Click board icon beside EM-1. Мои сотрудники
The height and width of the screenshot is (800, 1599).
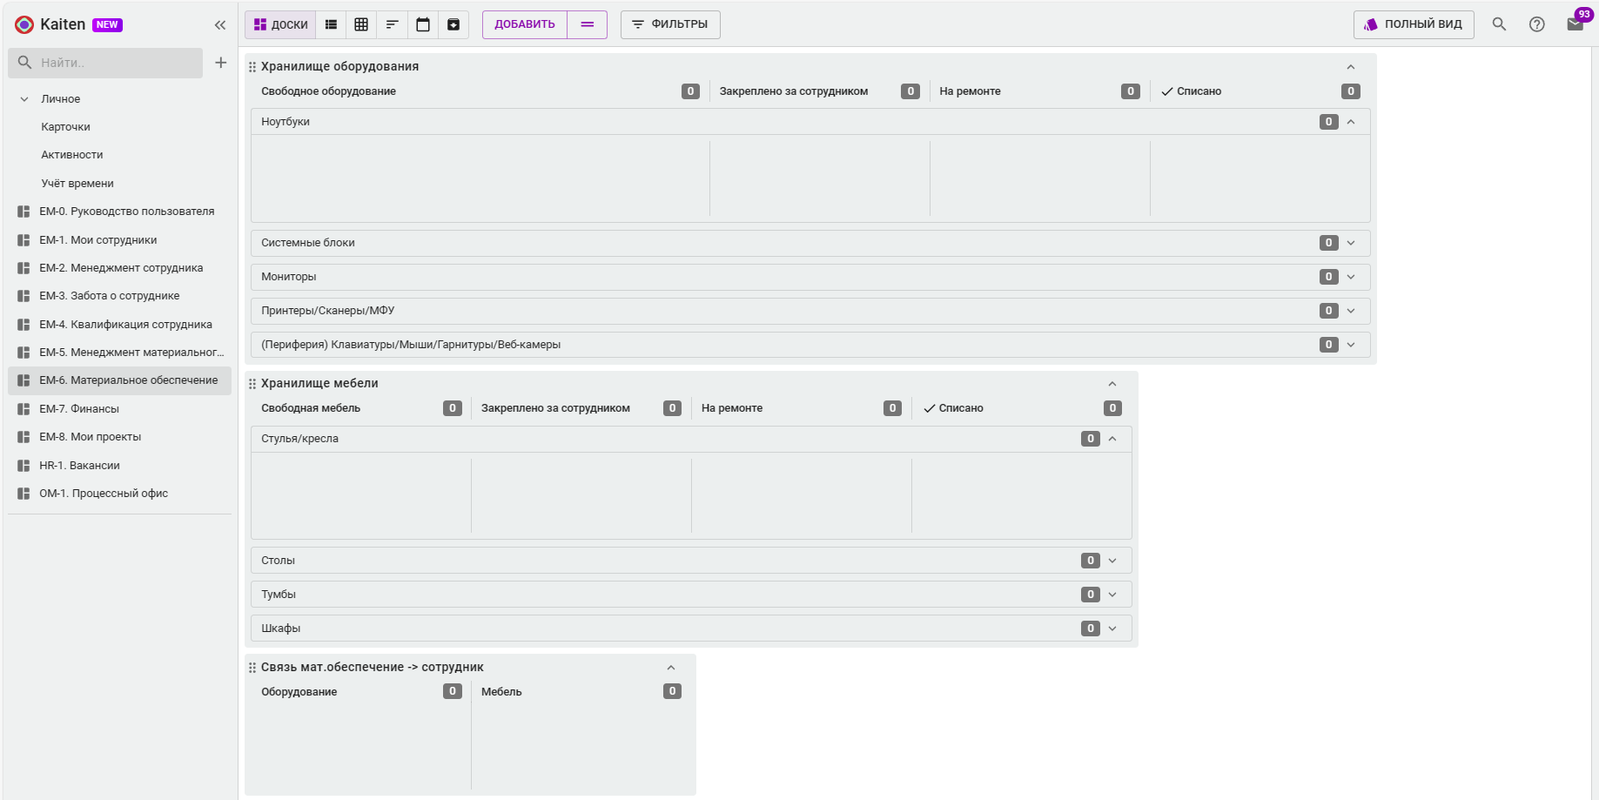24,240
